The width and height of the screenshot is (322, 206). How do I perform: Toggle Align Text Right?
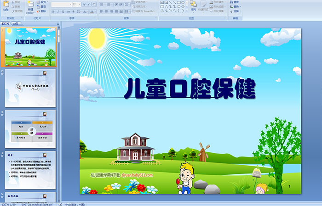[111, 11]
